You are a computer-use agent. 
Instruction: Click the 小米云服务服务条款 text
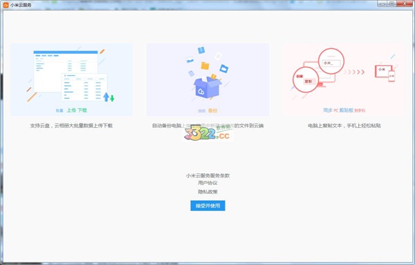(207, 175)
